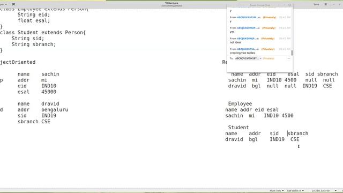Click 'class Student extends Person{' line
This screenshot has height=193, width=343.
[43, 33]
